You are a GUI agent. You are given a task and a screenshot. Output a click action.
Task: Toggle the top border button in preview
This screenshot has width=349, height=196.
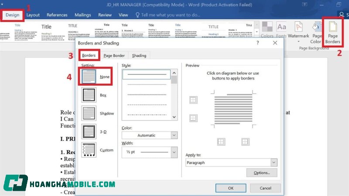pyautogui.click(x=193, y=100)
